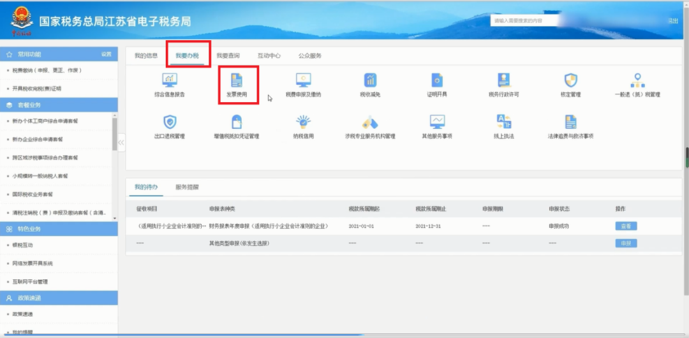Open 新办企业综合申请套餐
Viewport: 689px width, 338px height.
click(38, 139)
